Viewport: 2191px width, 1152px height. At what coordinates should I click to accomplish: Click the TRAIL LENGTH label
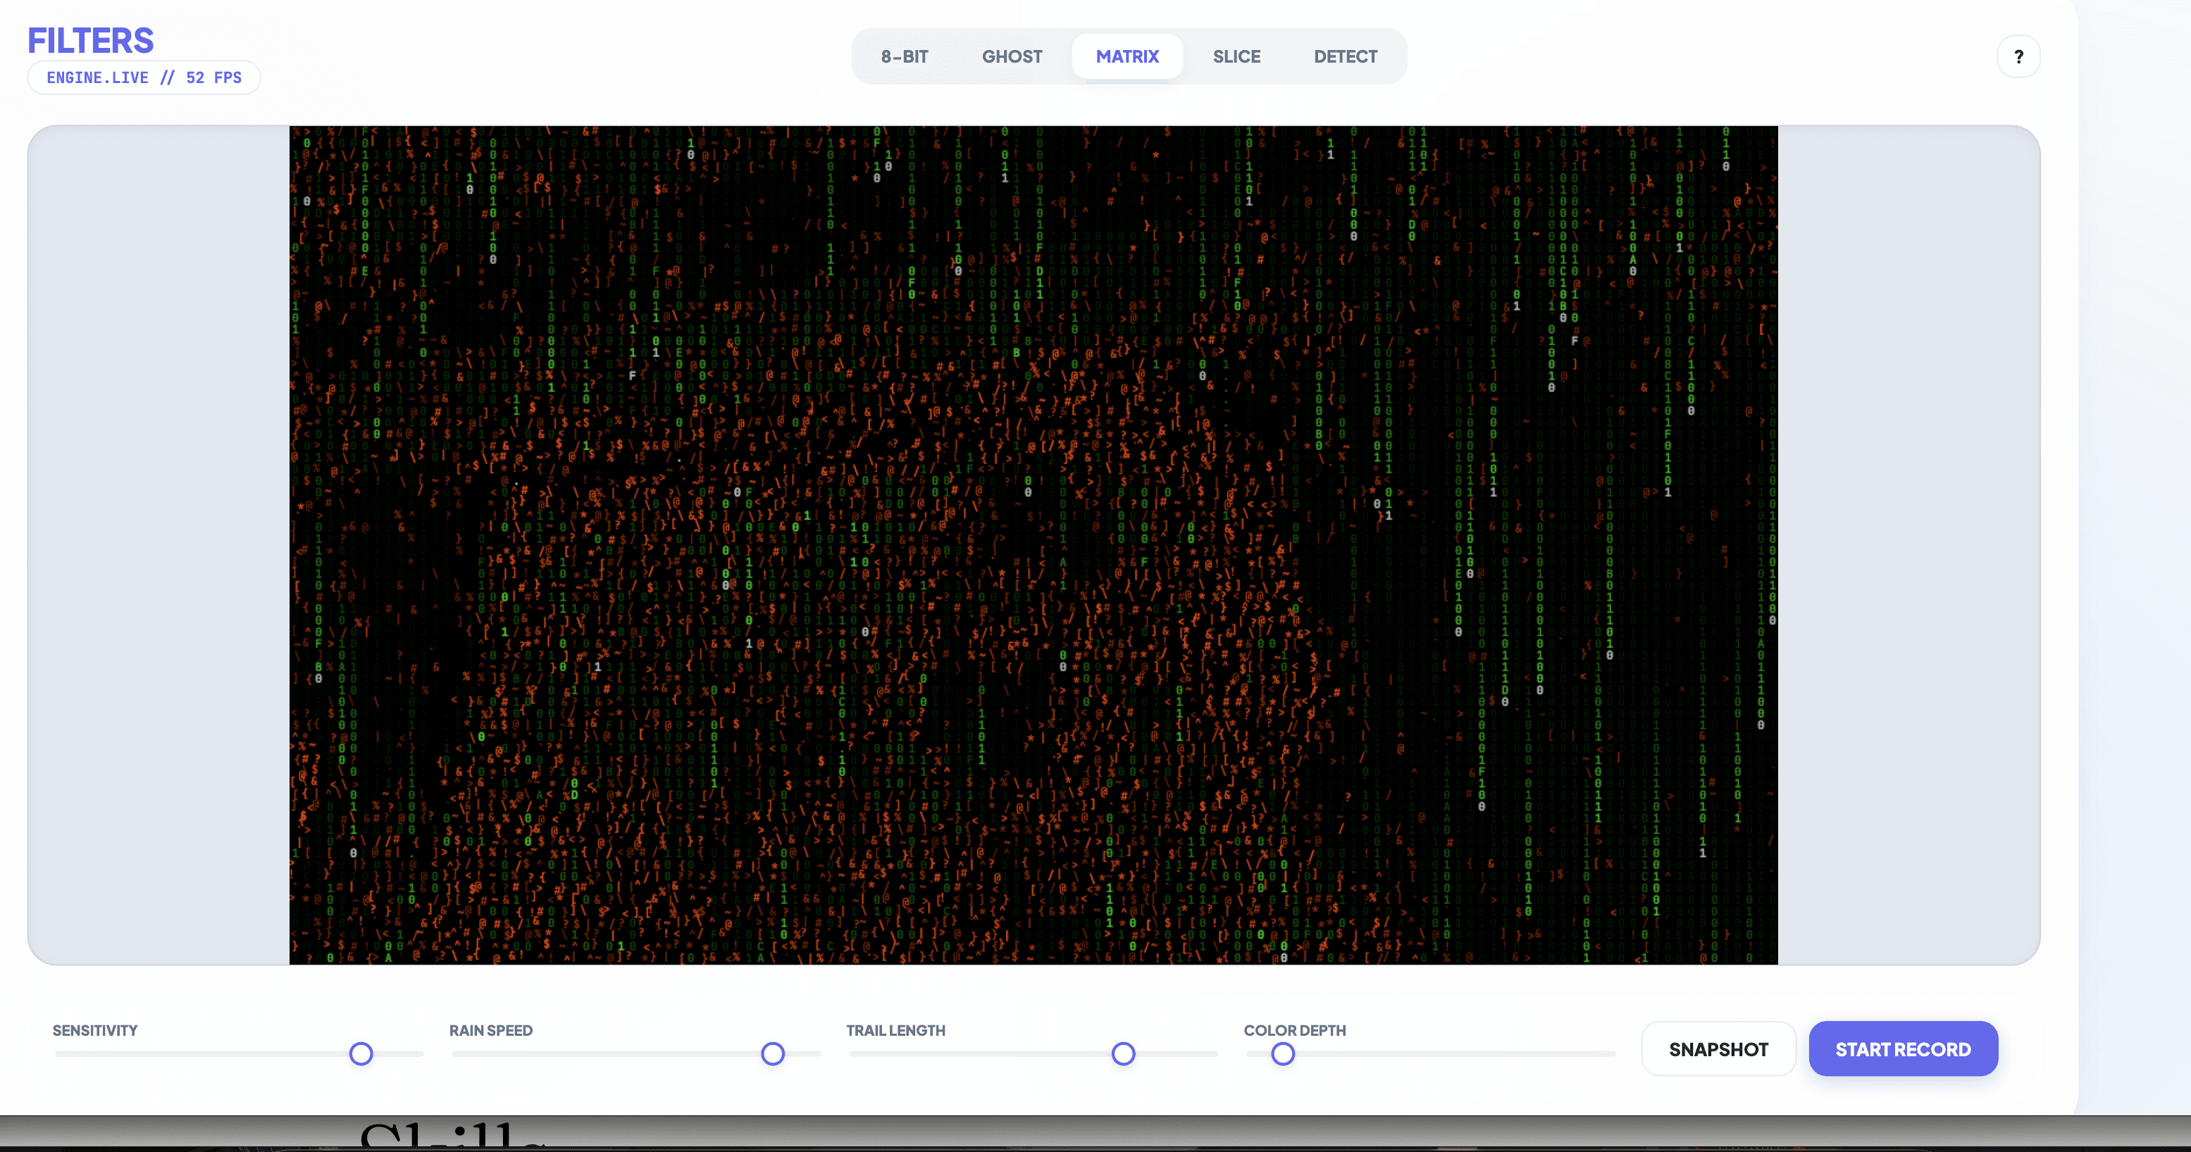coord(895,1030)
